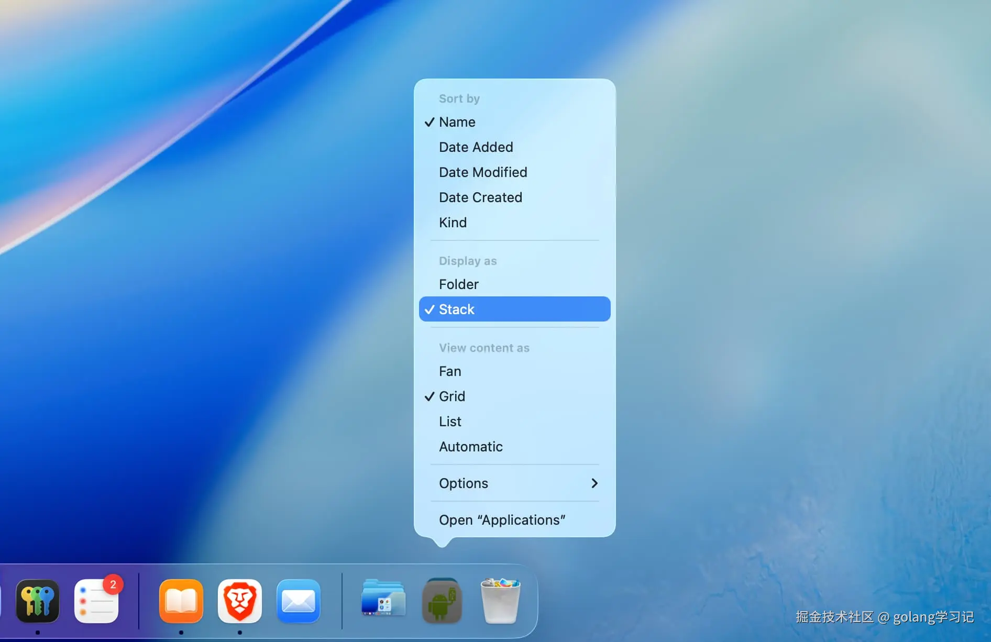Viewport: 991px width, 642px height.
Task: Select Stack display option
Action: pos(515,309)
